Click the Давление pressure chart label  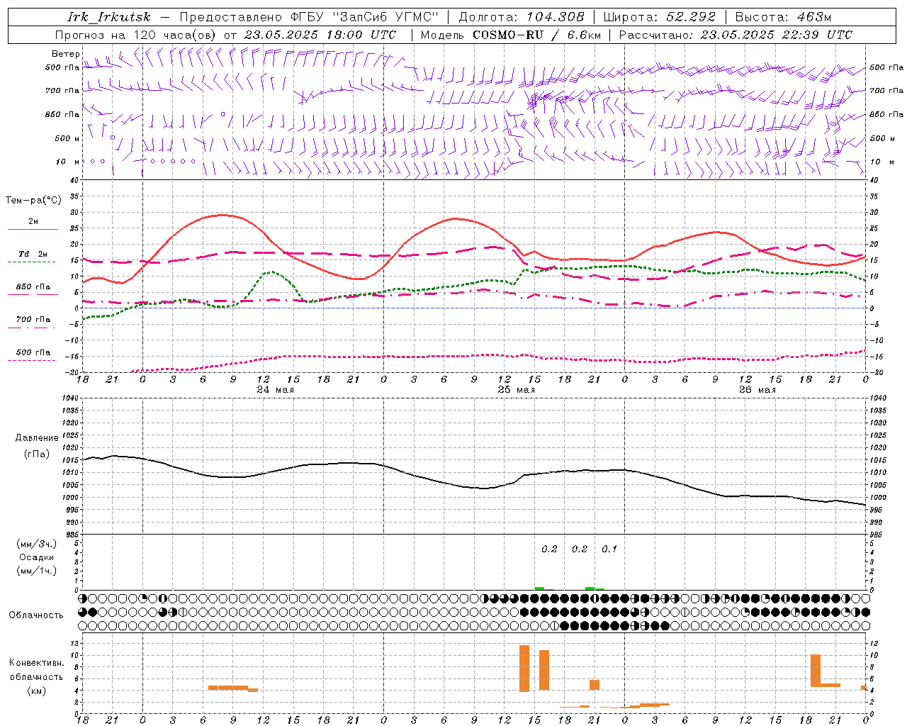tap(36, 438)
